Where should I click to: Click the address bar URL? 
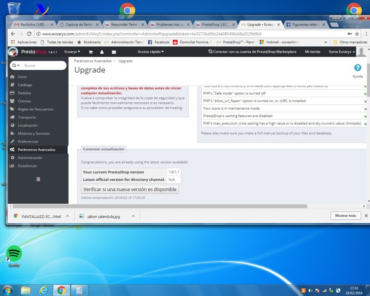point(151,34)
